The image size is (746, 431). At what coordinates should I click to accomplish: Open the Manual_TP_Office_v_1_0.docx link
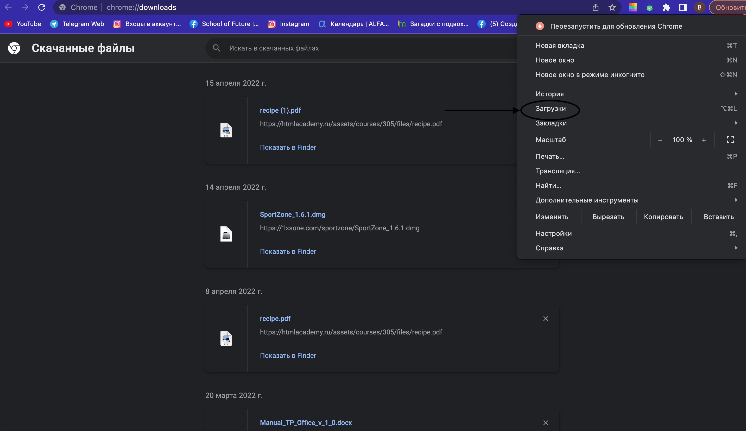point(306,422)
